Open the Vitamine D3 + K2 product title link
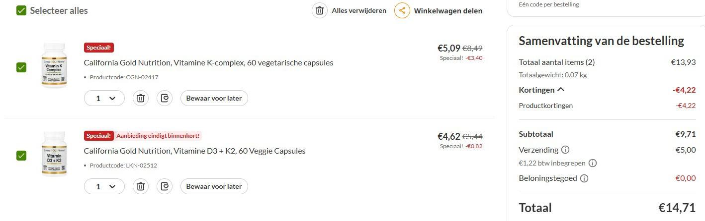Viewport: 705px width, 221px height. click(194, 151)
